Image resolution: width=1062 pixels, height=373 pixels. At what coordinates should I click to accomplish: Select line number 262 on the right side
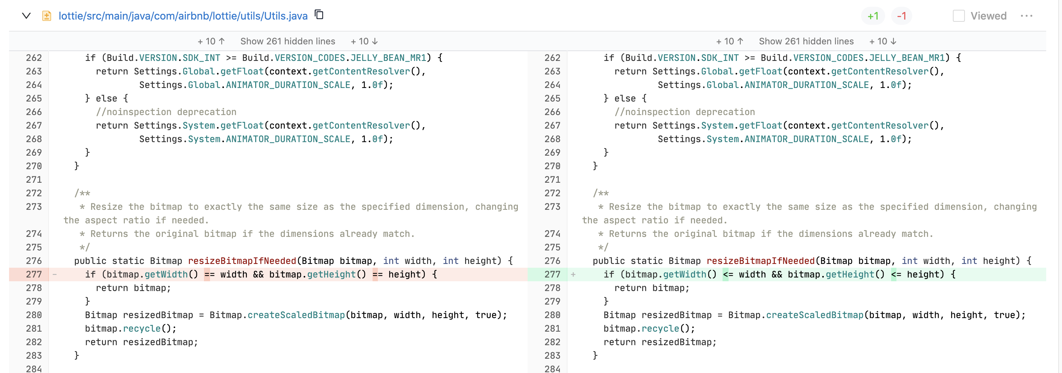click(x=553, y=58)
